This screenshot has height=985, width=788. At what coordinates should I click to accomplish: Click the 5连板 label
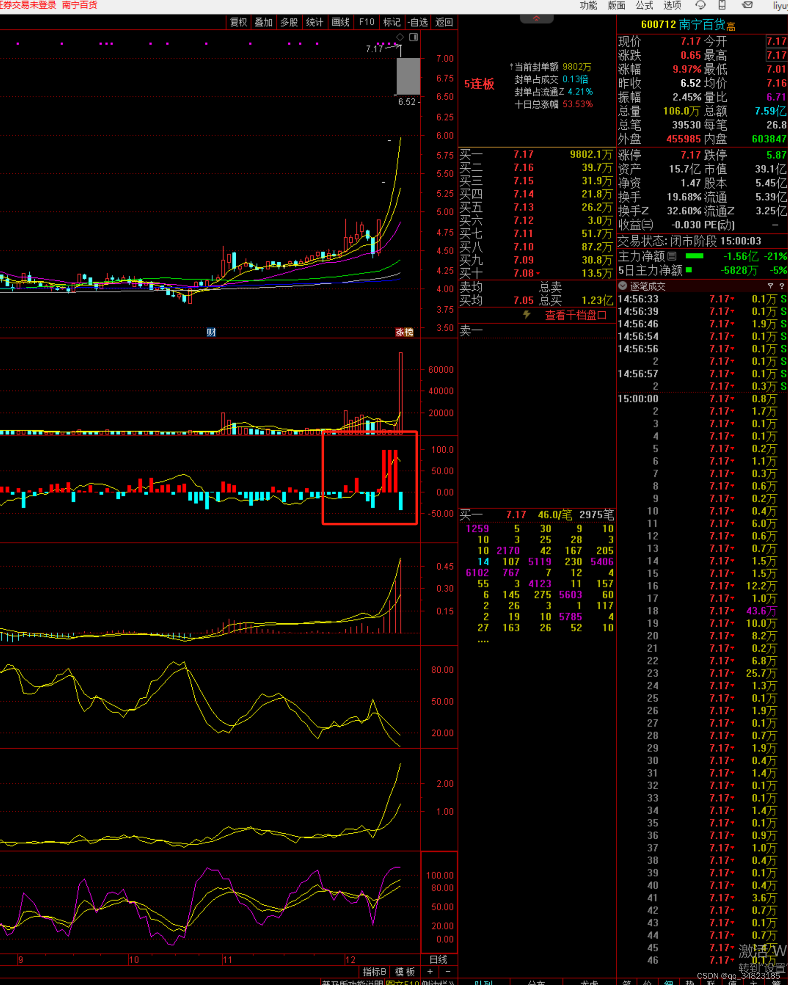pyautogui.click(x=479, y=84)
